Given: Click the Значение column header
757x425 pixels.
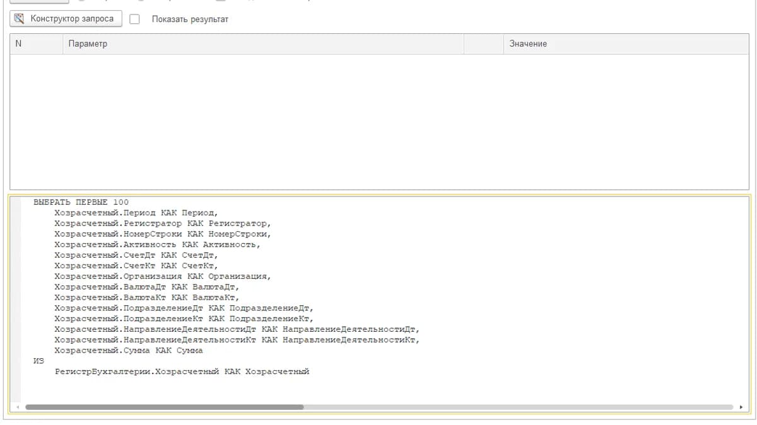Looking at the screenshot, I should [x=626, y=44].
